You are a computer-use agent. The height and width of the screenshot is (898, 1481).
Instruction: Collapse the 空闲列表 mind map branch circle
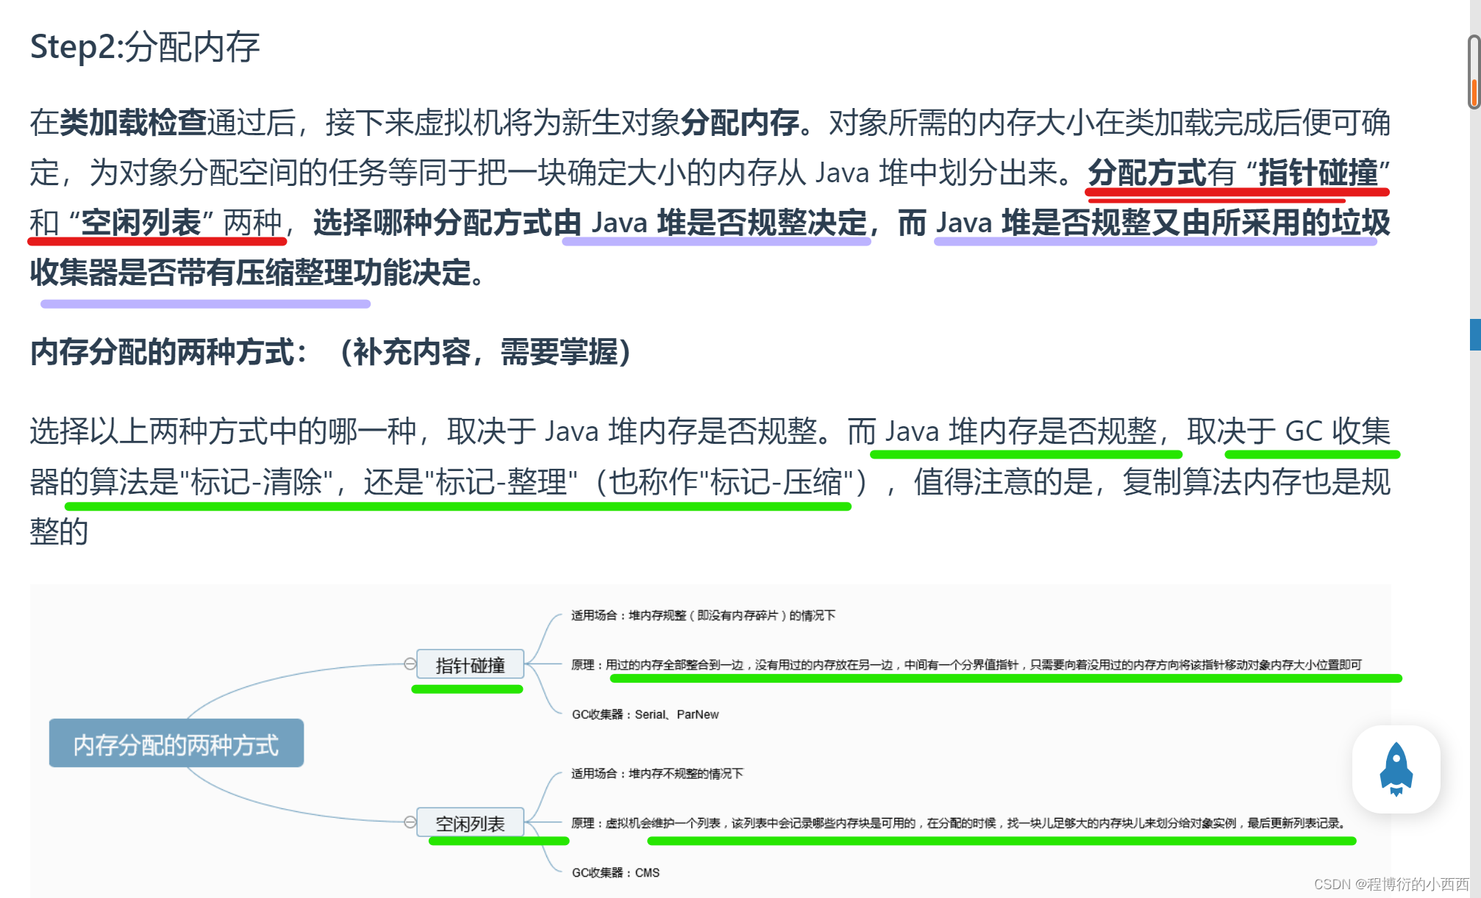pyautogui.click(x=410, y=822)
